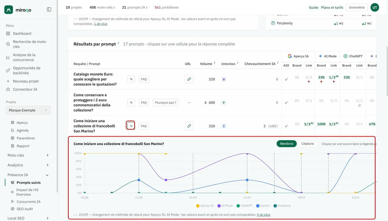Image resolution: width=388 pixels, height=221 pixels.
Task: Open Plans et tarifs link
Action: pos(332,8)
